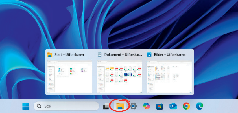Click the document icon beside Dokument title
Image resolution: width=238 pixels, height=113 pixels.
[x=100, y=55]
